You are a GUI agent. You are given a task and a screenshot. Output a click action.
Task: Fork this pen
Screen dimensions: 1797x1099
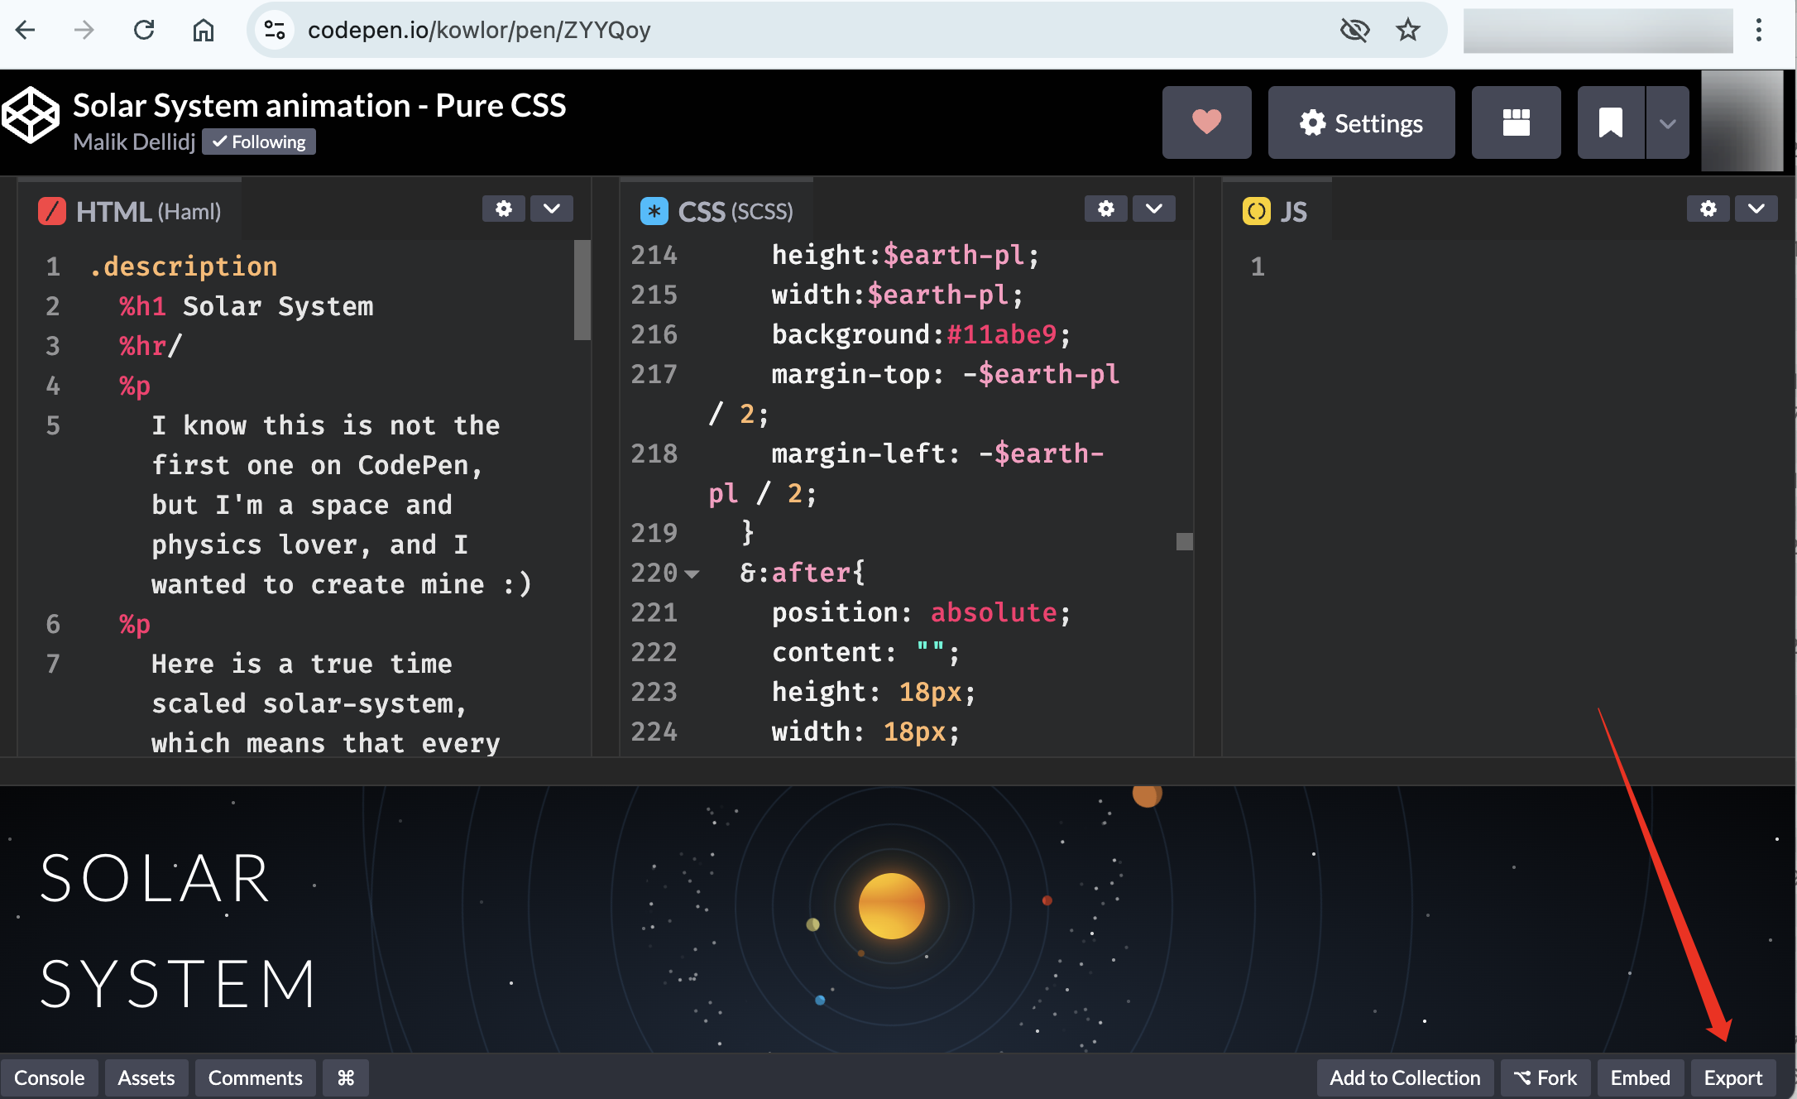coord(1545,1077)
